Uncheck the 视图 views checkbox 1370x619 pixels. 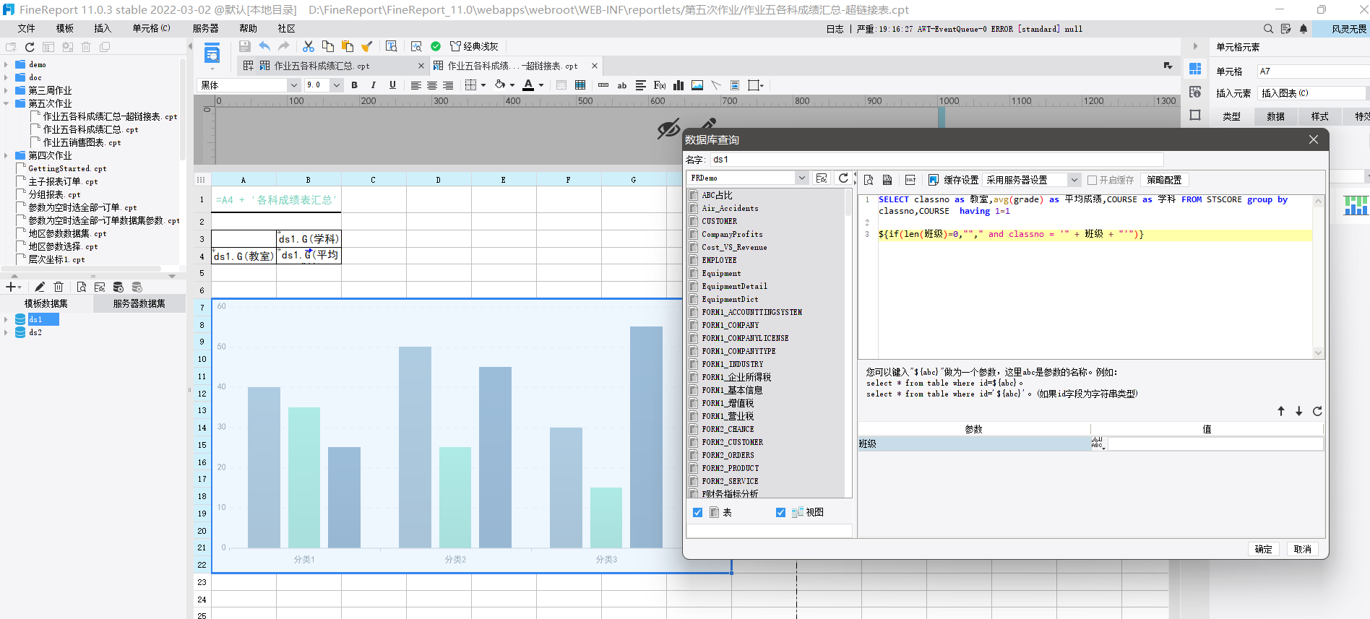click(x=780, y=512)
